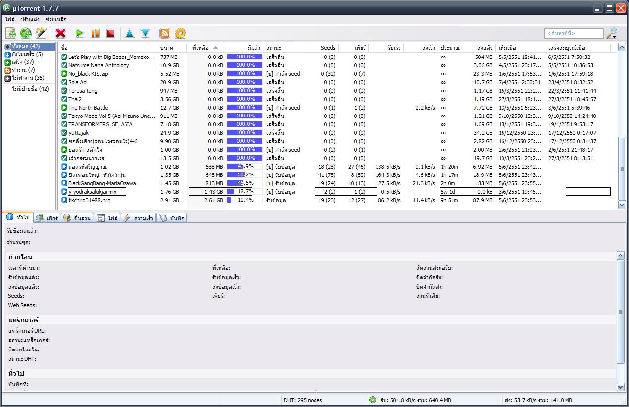This screenshot has height=407, width=629.
Task: Click the details pane scrollbar down arrow
Action: (621, 387)
